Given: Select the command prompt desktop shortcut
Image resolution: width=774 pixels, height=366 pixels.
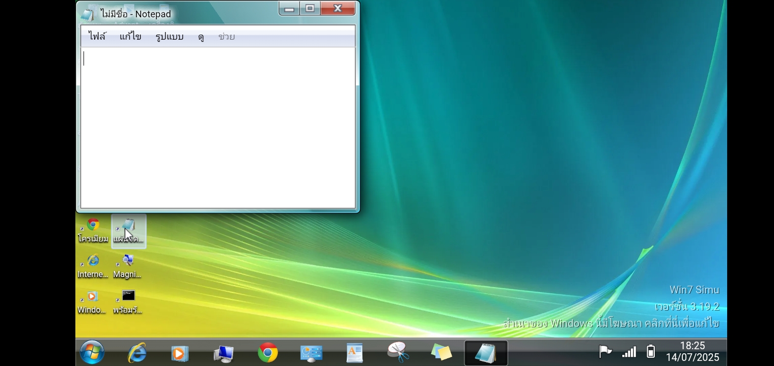Looking at the screenshot, I should (128, 302).
